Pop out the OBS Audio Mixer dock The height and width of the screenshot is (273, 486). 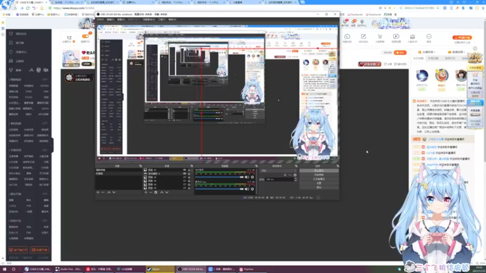point(256,166)
